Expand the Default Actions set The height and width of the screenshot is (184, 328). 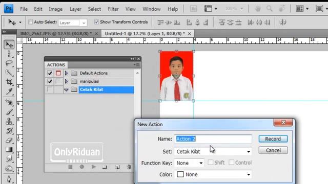pyautogui.click(x=66, y=73)
